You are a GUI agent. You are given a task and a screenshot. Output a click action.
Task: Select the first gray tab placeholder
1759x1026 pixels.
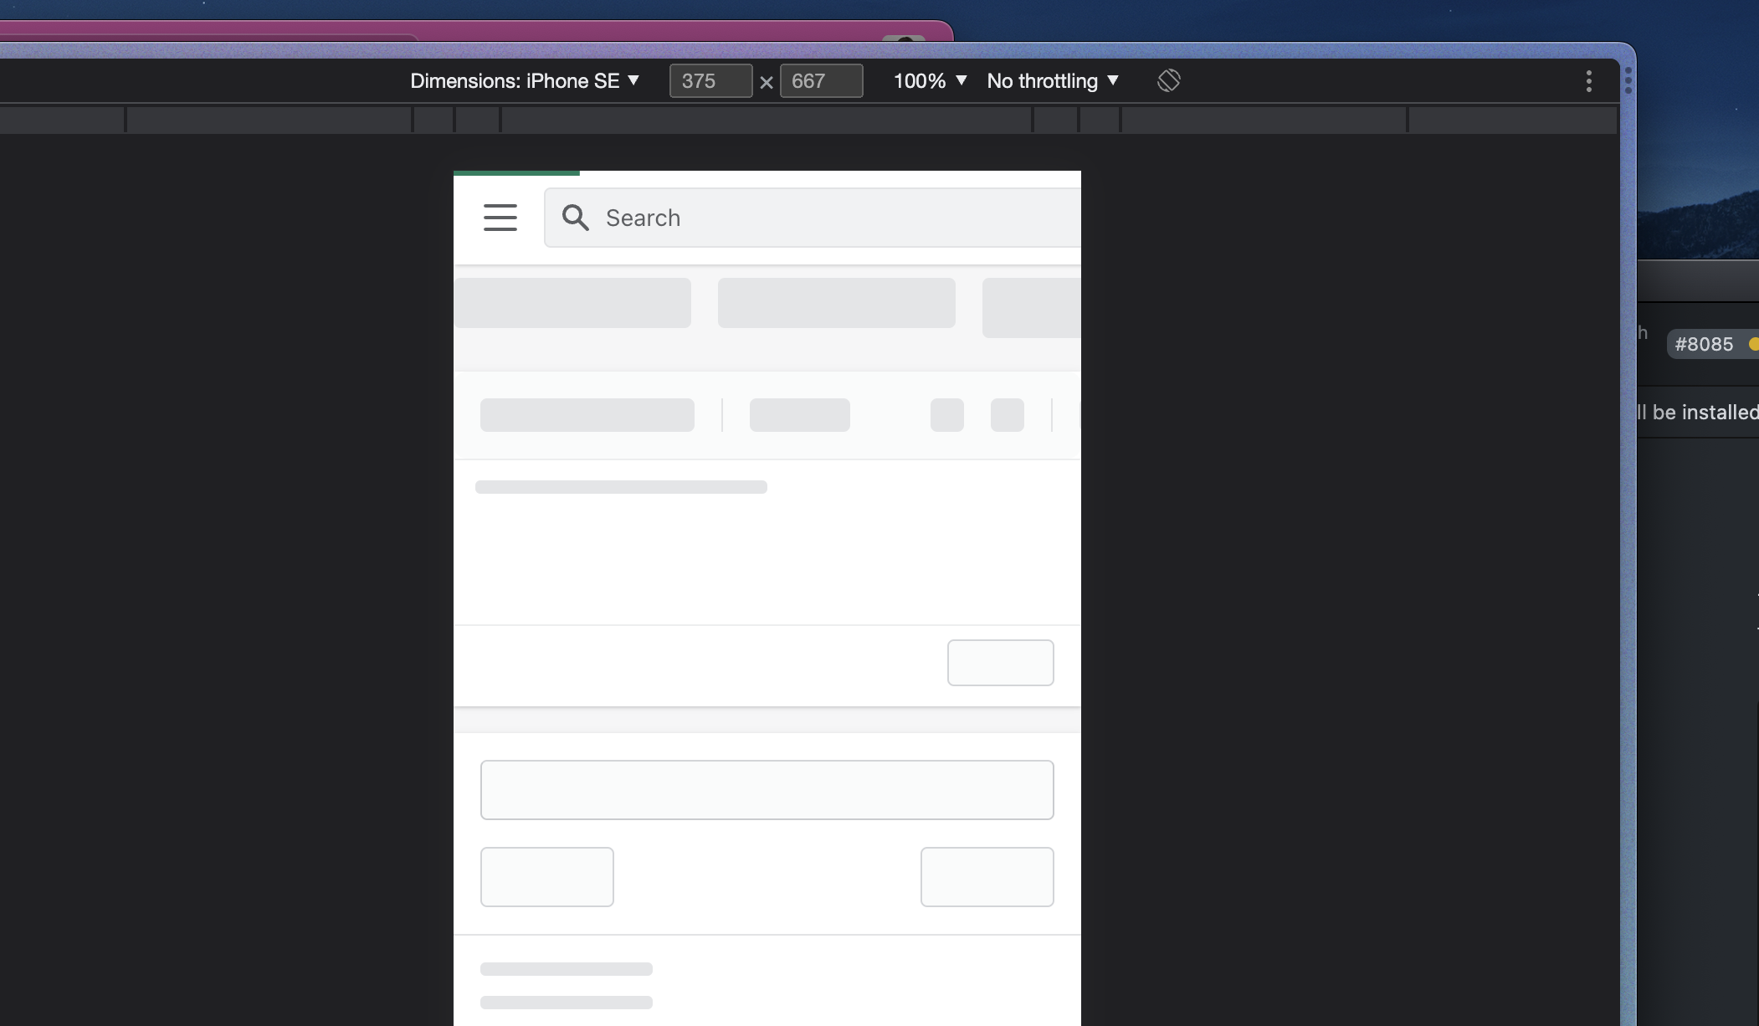click(x=573, y=303)
